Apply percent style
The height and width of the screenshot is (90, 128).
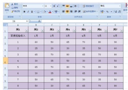(x=107, y=12)
